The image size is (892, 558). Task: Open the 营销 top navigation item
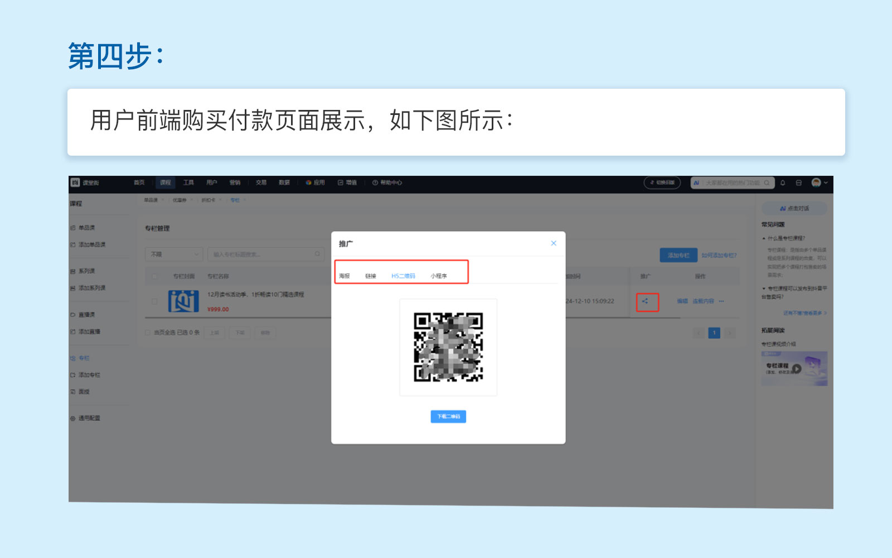point(235,182)
